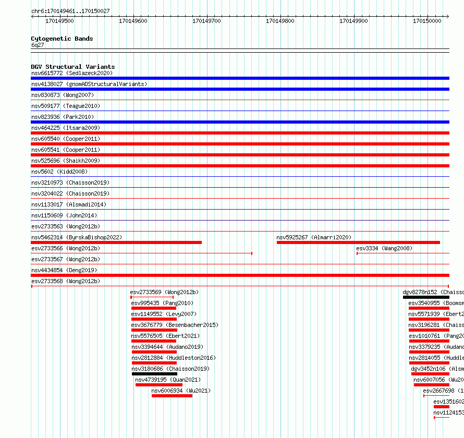Open the nsv823936 (Park2010) variant

click(63, 117)
